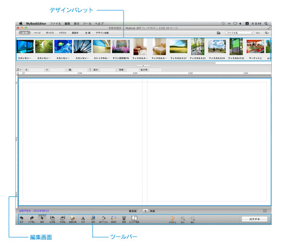Expand the search magnifier dropdown in palette bar
Screen dimensions: 287x246
(266, 33)
